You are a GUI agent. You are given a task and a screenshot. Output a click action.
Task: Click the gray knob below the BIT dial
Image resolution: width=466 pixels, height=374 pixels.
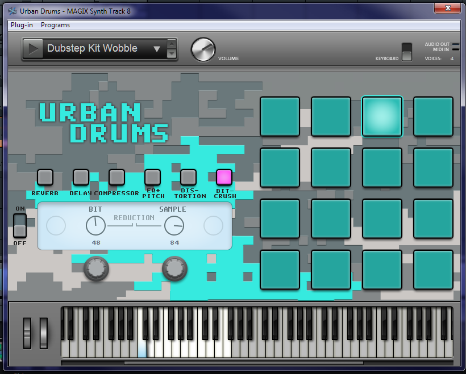tap(96, 268)
